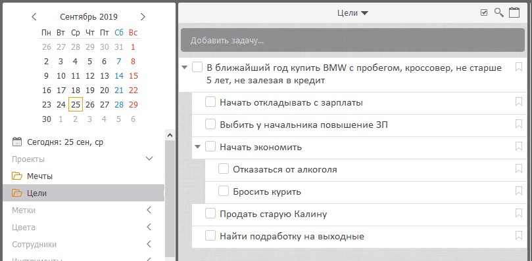Click the sidebar vertical scrollbar thumb
The image size is (532, 261).
(x=170, y=198)
